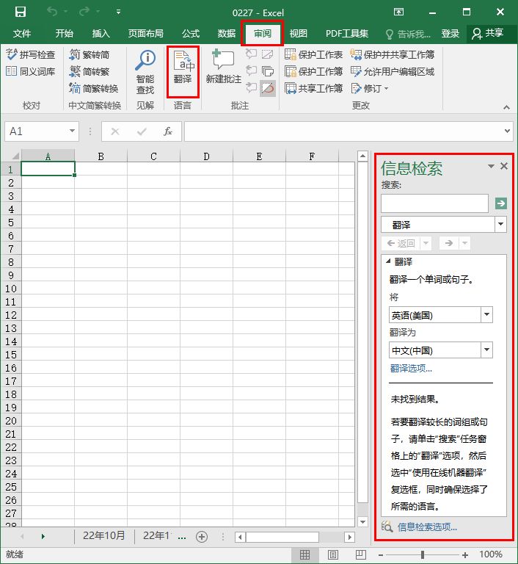The height and width of the screenshot is (564, 518).
Task: Switch to the 22年10月 sheet tab
Action: [x=104, y=535]
